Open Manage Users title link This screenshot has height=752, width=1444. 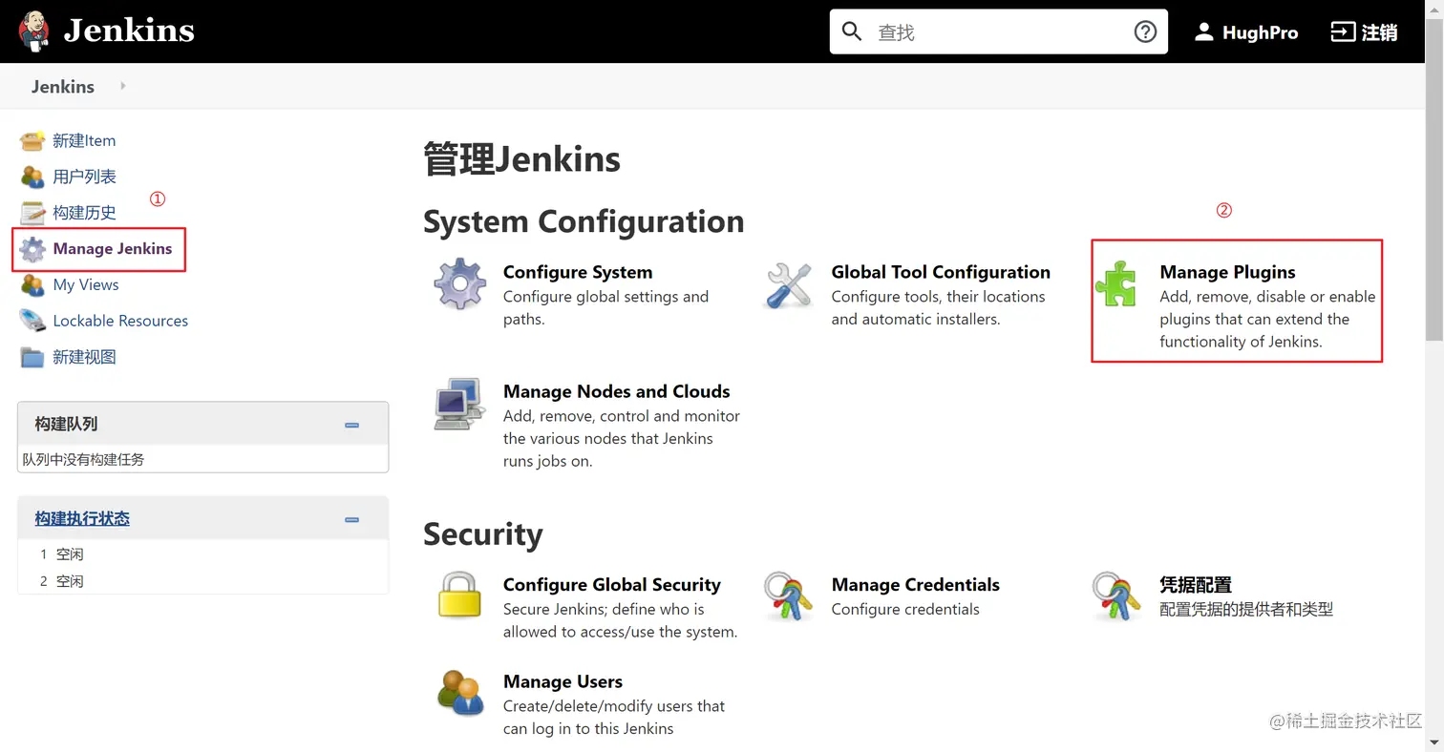pos(563,681)
